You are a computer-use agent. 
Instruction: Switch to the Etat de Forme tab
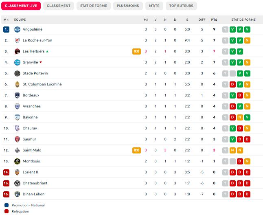pos(94,6)
